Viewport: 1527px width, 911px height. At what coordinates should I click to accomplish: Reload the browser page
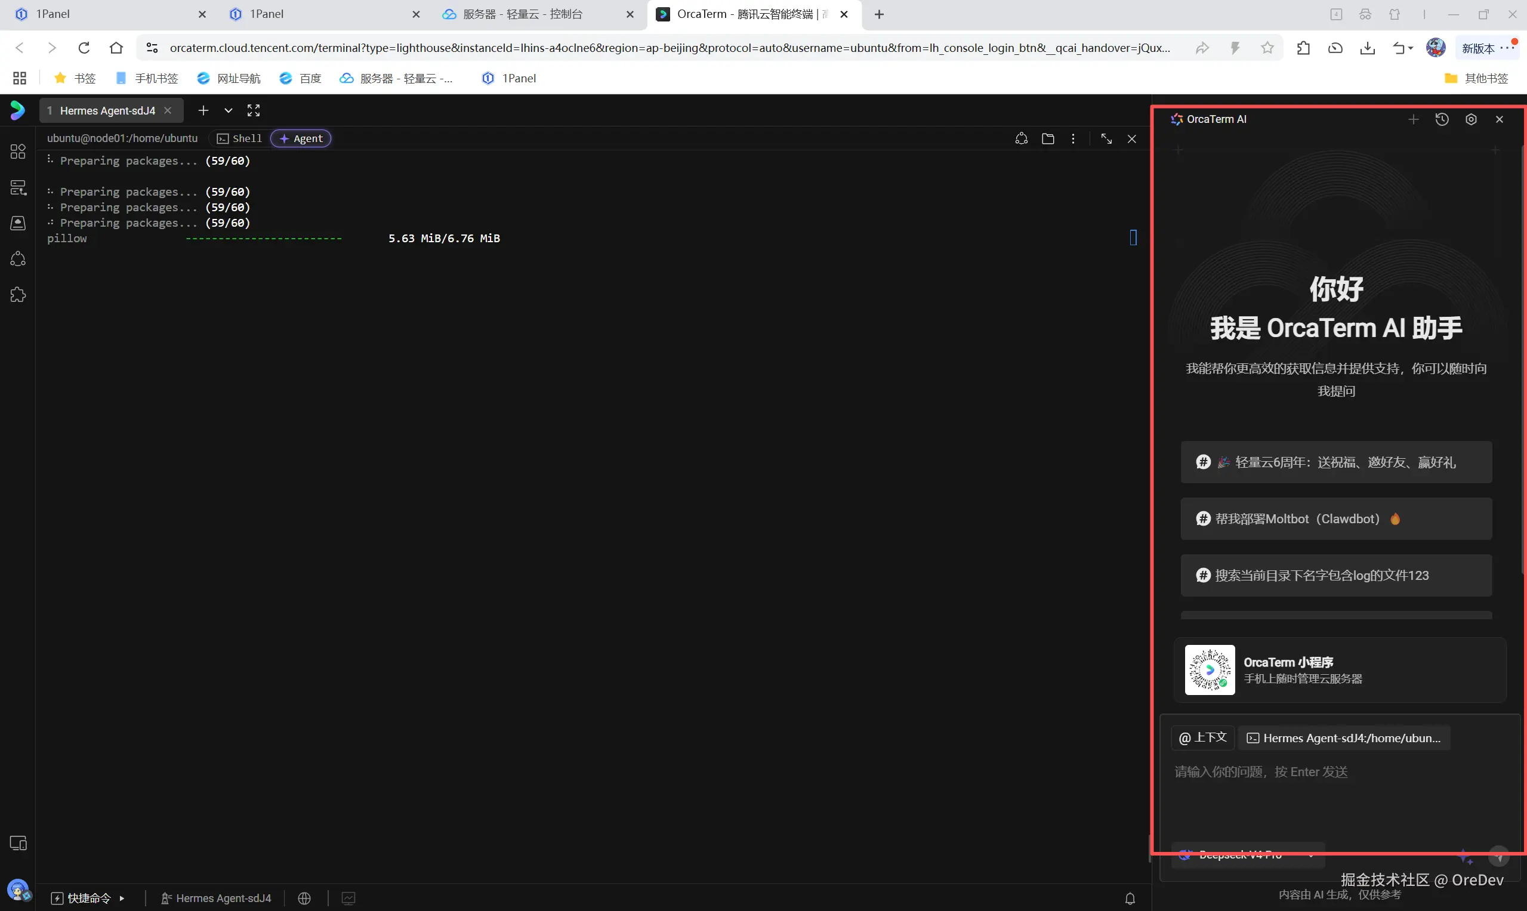click(84, 47)
